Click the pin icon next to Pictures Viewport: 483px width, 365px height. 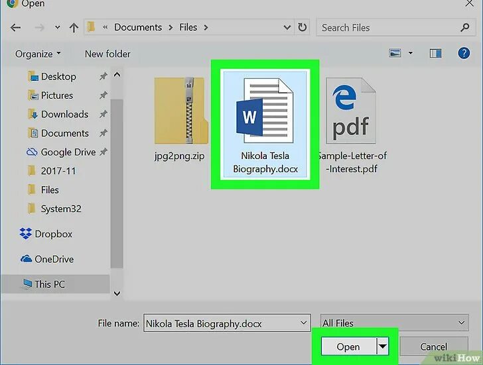click(103, 95)
